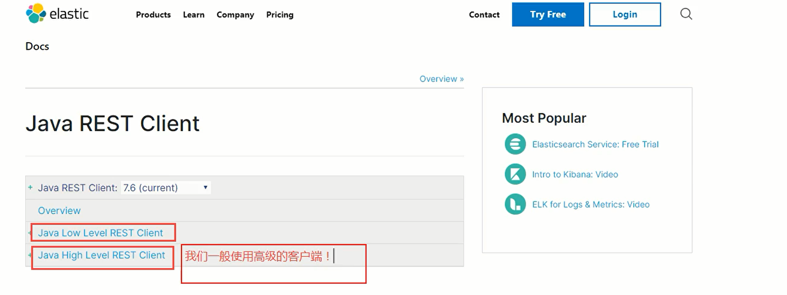Open Elasticsearch Service: Free Trial link

click(x=595, y=144)
